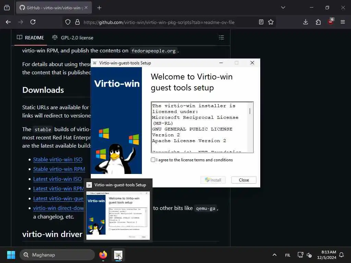Open the FIL language input indicator

coord(288,255)
